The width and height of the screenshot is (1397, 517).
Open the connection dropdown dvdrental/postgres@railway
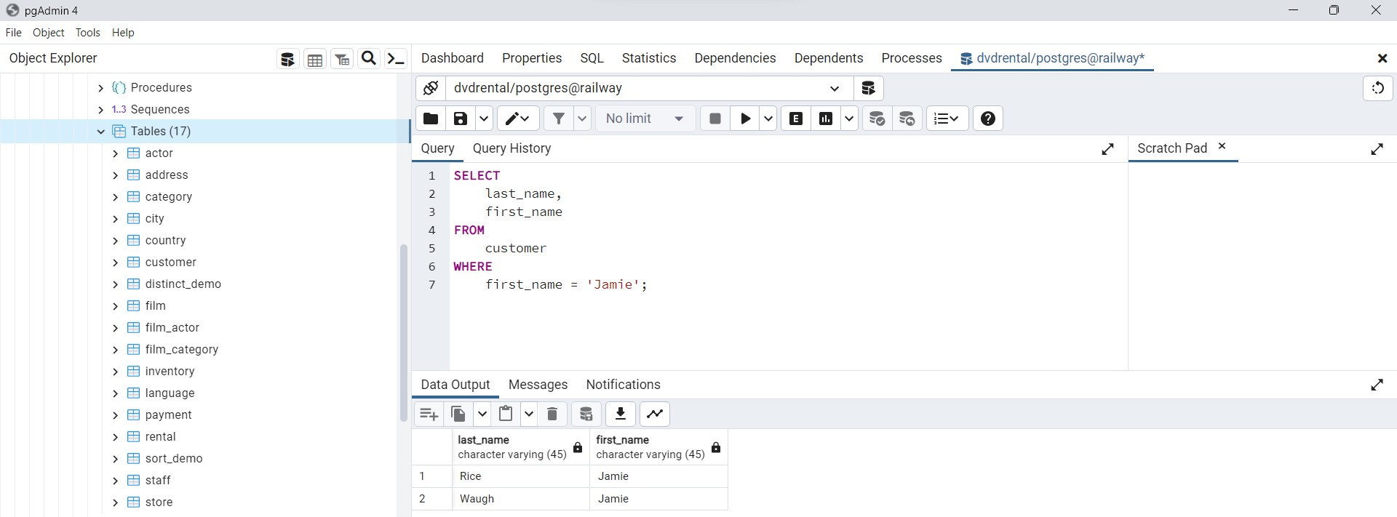649,88
